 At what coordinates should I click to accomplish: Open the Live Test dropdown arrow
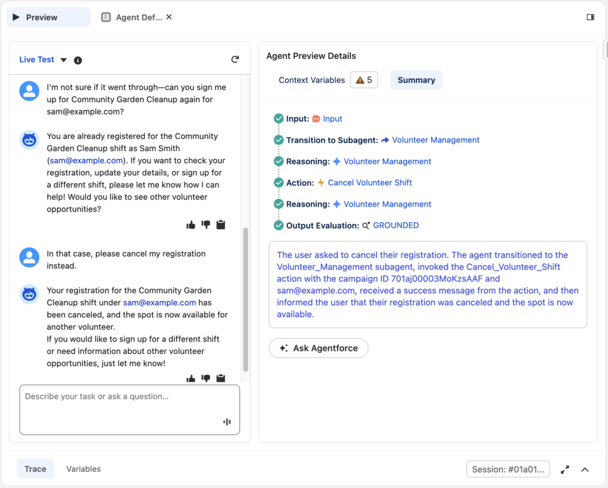tap(64, 60)
